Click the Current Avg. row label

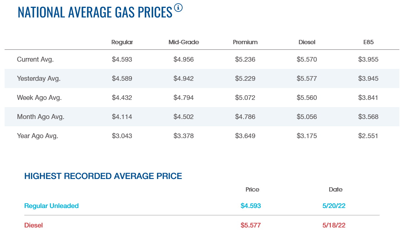click(35, 60)
